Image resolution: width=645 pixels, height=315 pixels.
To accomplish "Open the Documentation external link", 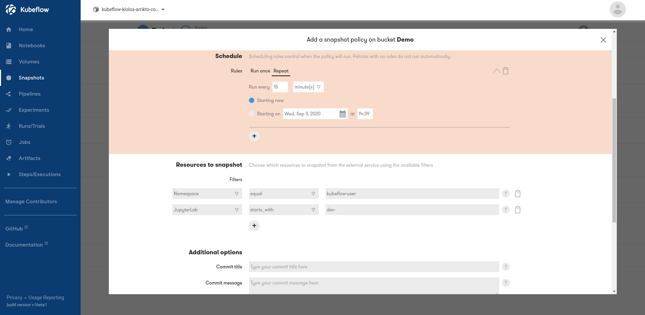I will (x=27, y=245).
